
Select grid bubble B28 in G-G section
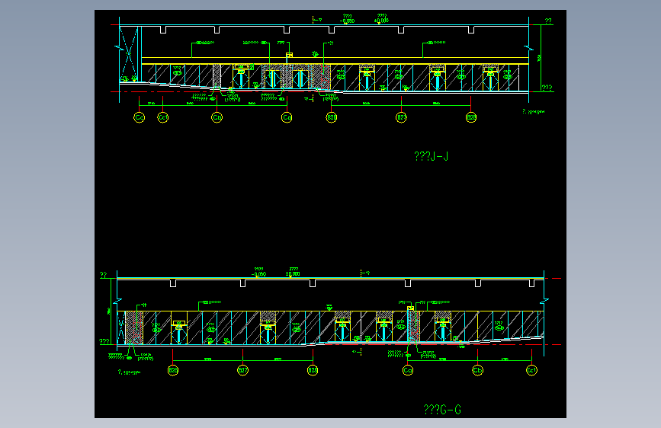(x=313, y=370)
